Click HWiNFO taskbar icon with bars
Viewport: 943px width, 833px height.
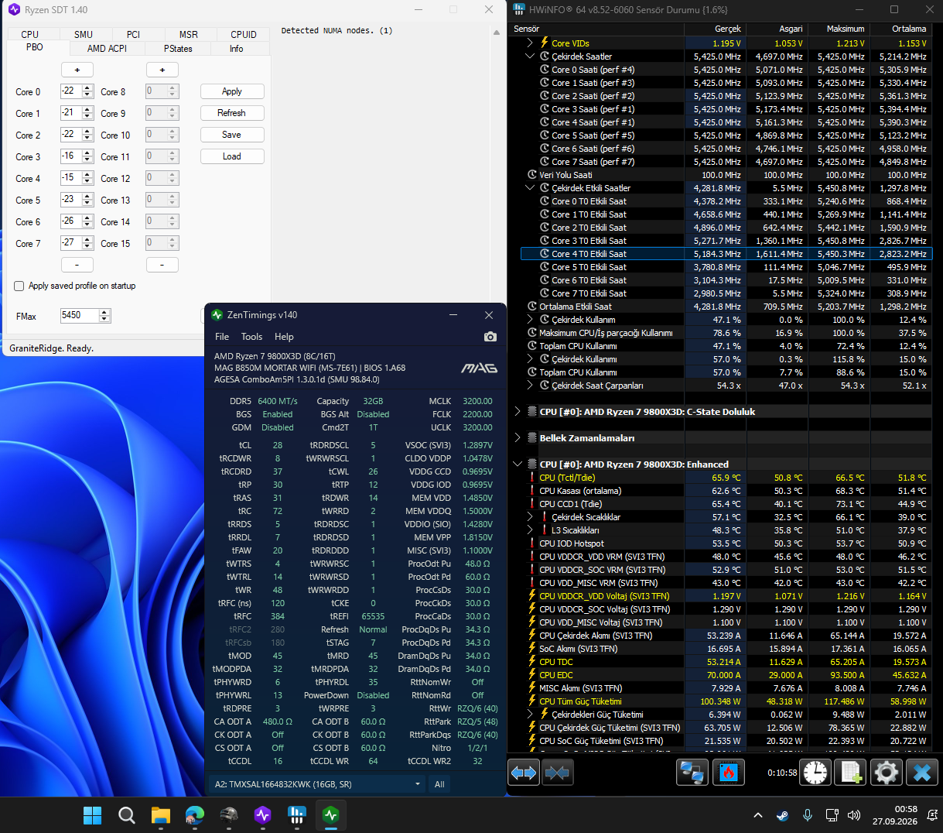(x=296, y=814)
